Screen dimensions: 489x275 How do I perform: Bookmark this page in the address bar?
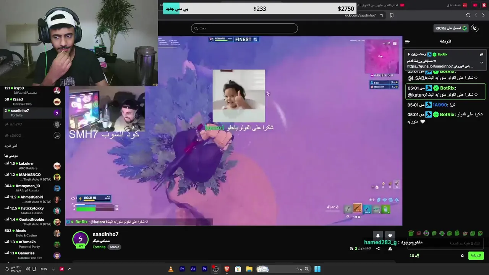tap(392, 15)
